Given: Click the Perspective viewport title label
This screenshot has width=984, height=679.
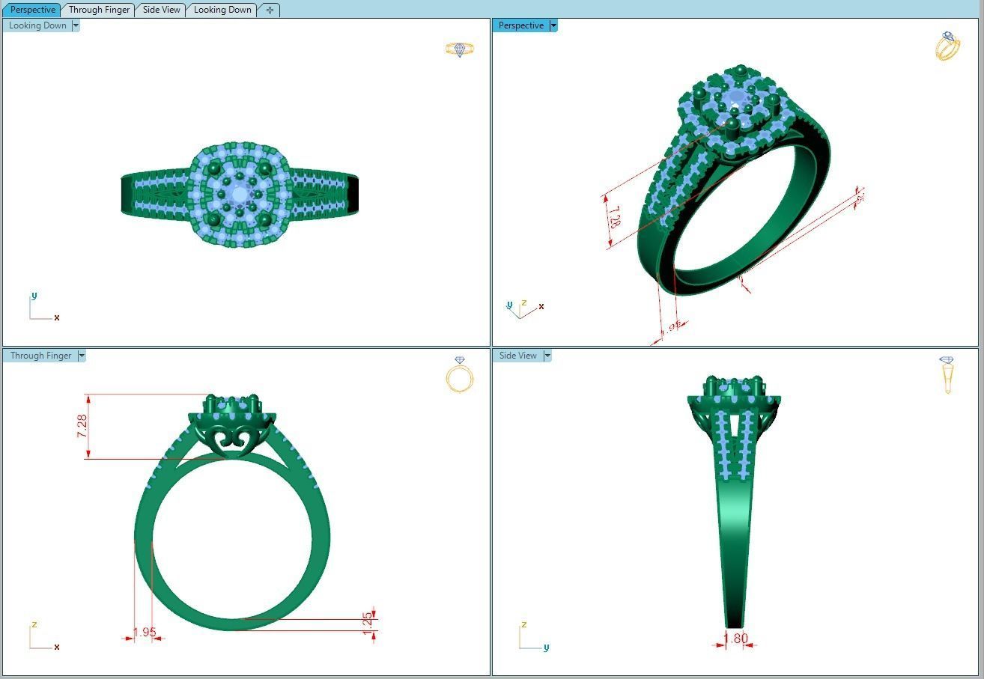Looking at the screenshot, I should [x=521, y=25].
